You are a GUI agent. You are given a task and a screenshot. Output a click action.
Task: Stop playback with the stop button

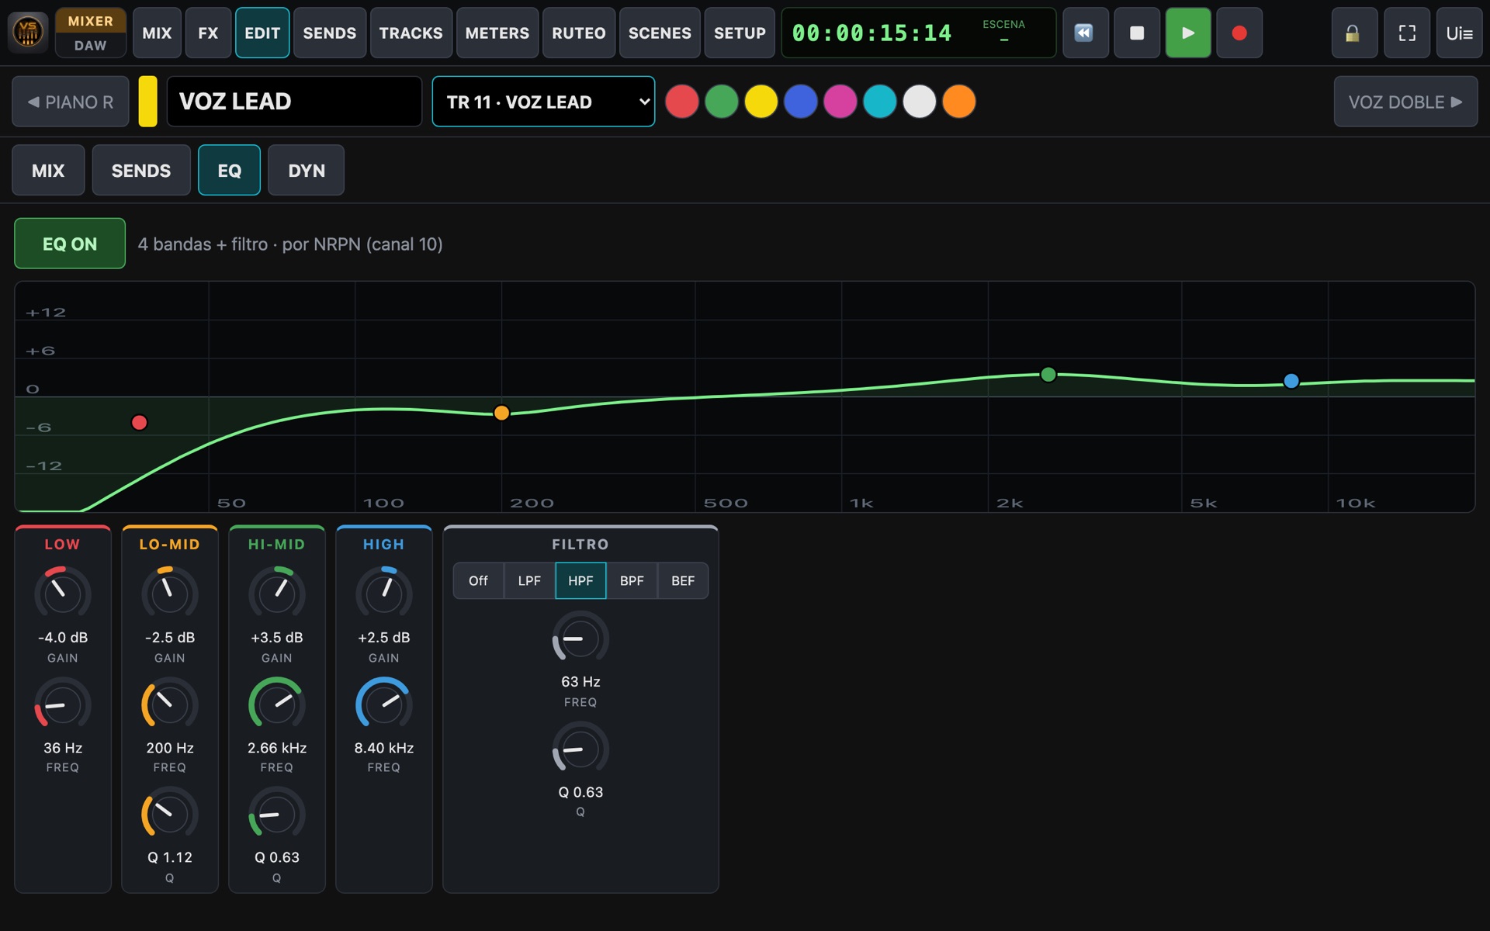(x=1136, y=33)
